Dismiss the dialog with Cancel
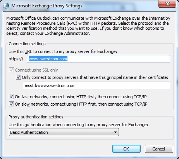 click(159, 149)
